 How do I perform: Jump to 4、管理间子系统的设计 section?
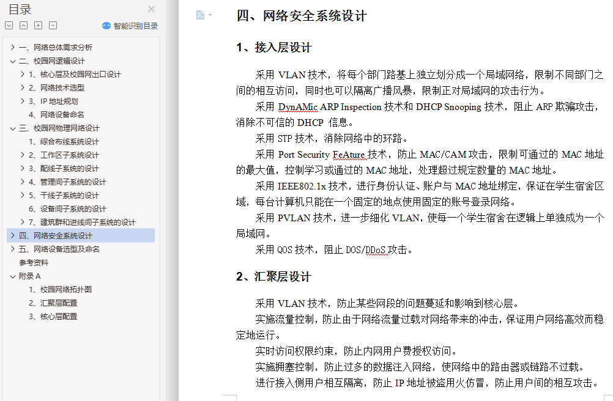pyautogui.click(x=67, y=182)
